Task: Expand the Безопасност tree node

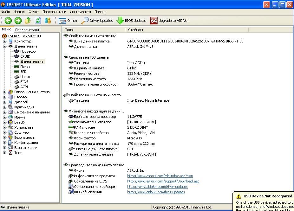Action: [x=4, y=137]
